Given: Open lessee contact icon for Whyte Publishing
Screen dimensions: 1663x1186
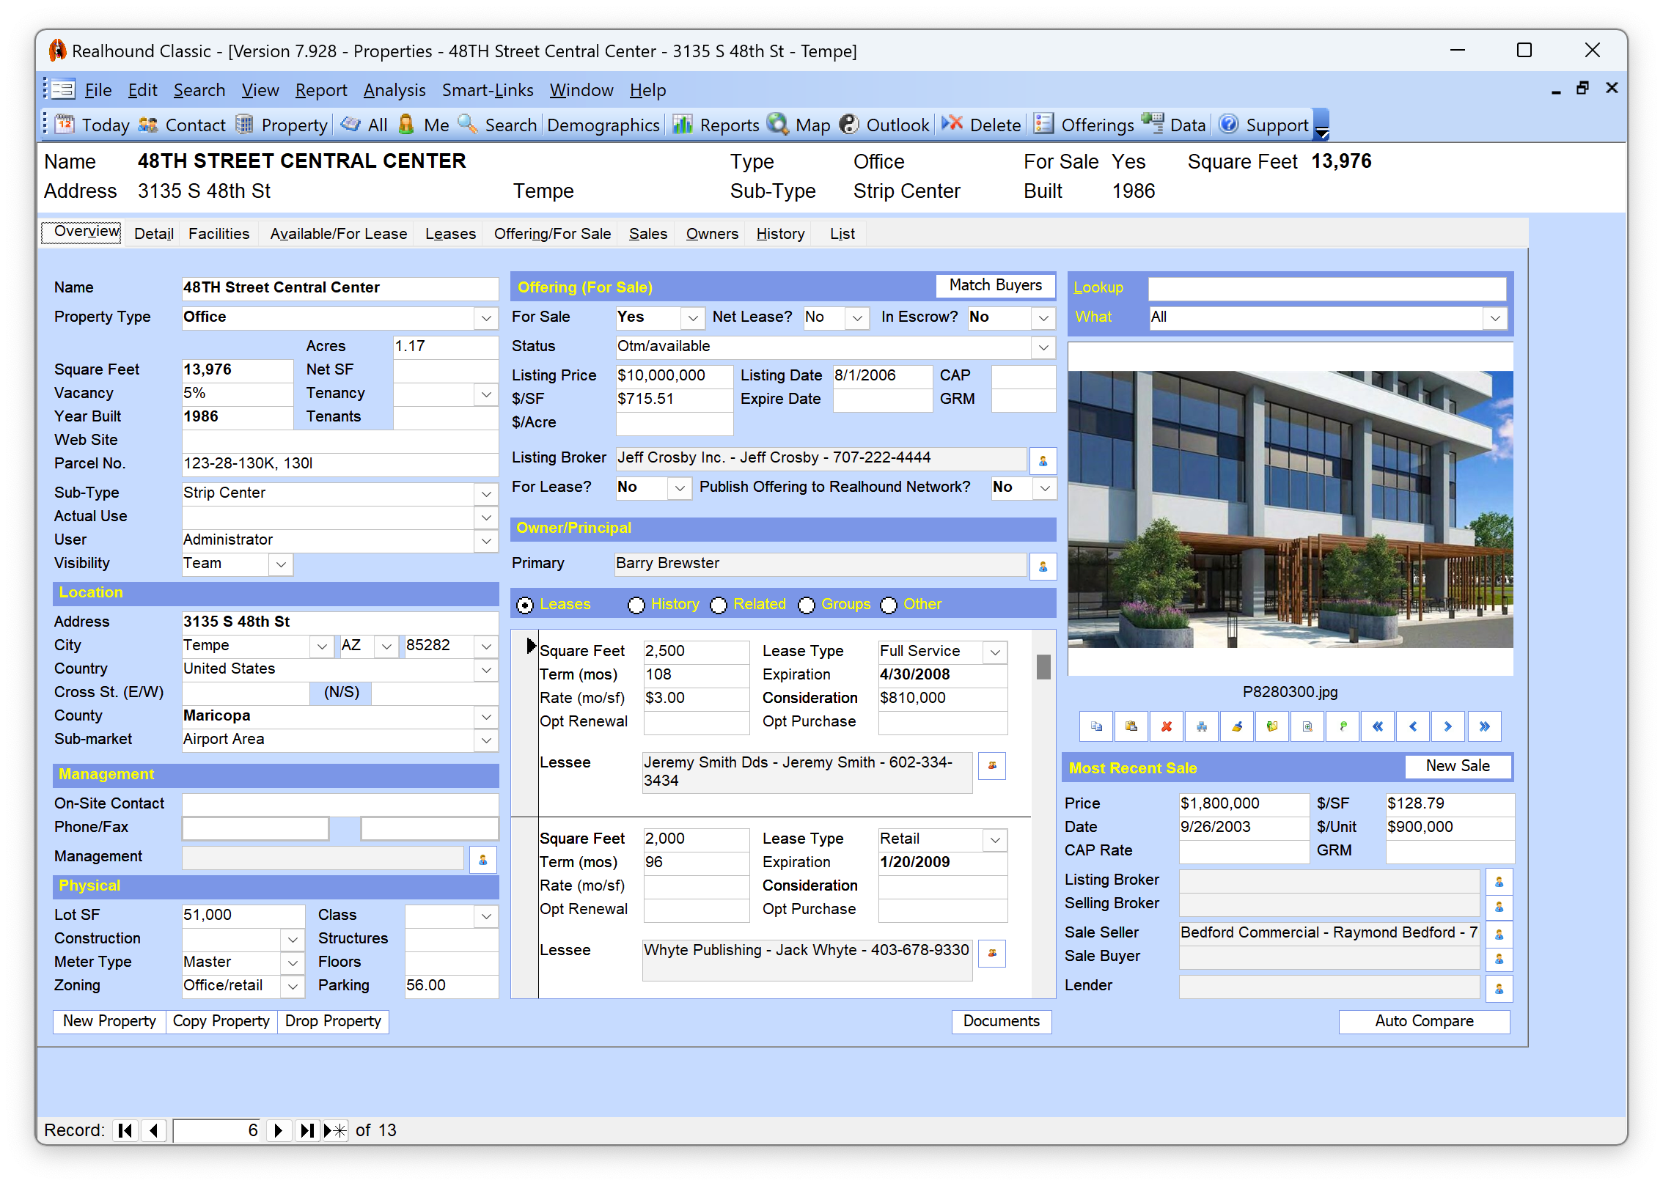Looking at the screenshot, I should [x=992, y=953].
